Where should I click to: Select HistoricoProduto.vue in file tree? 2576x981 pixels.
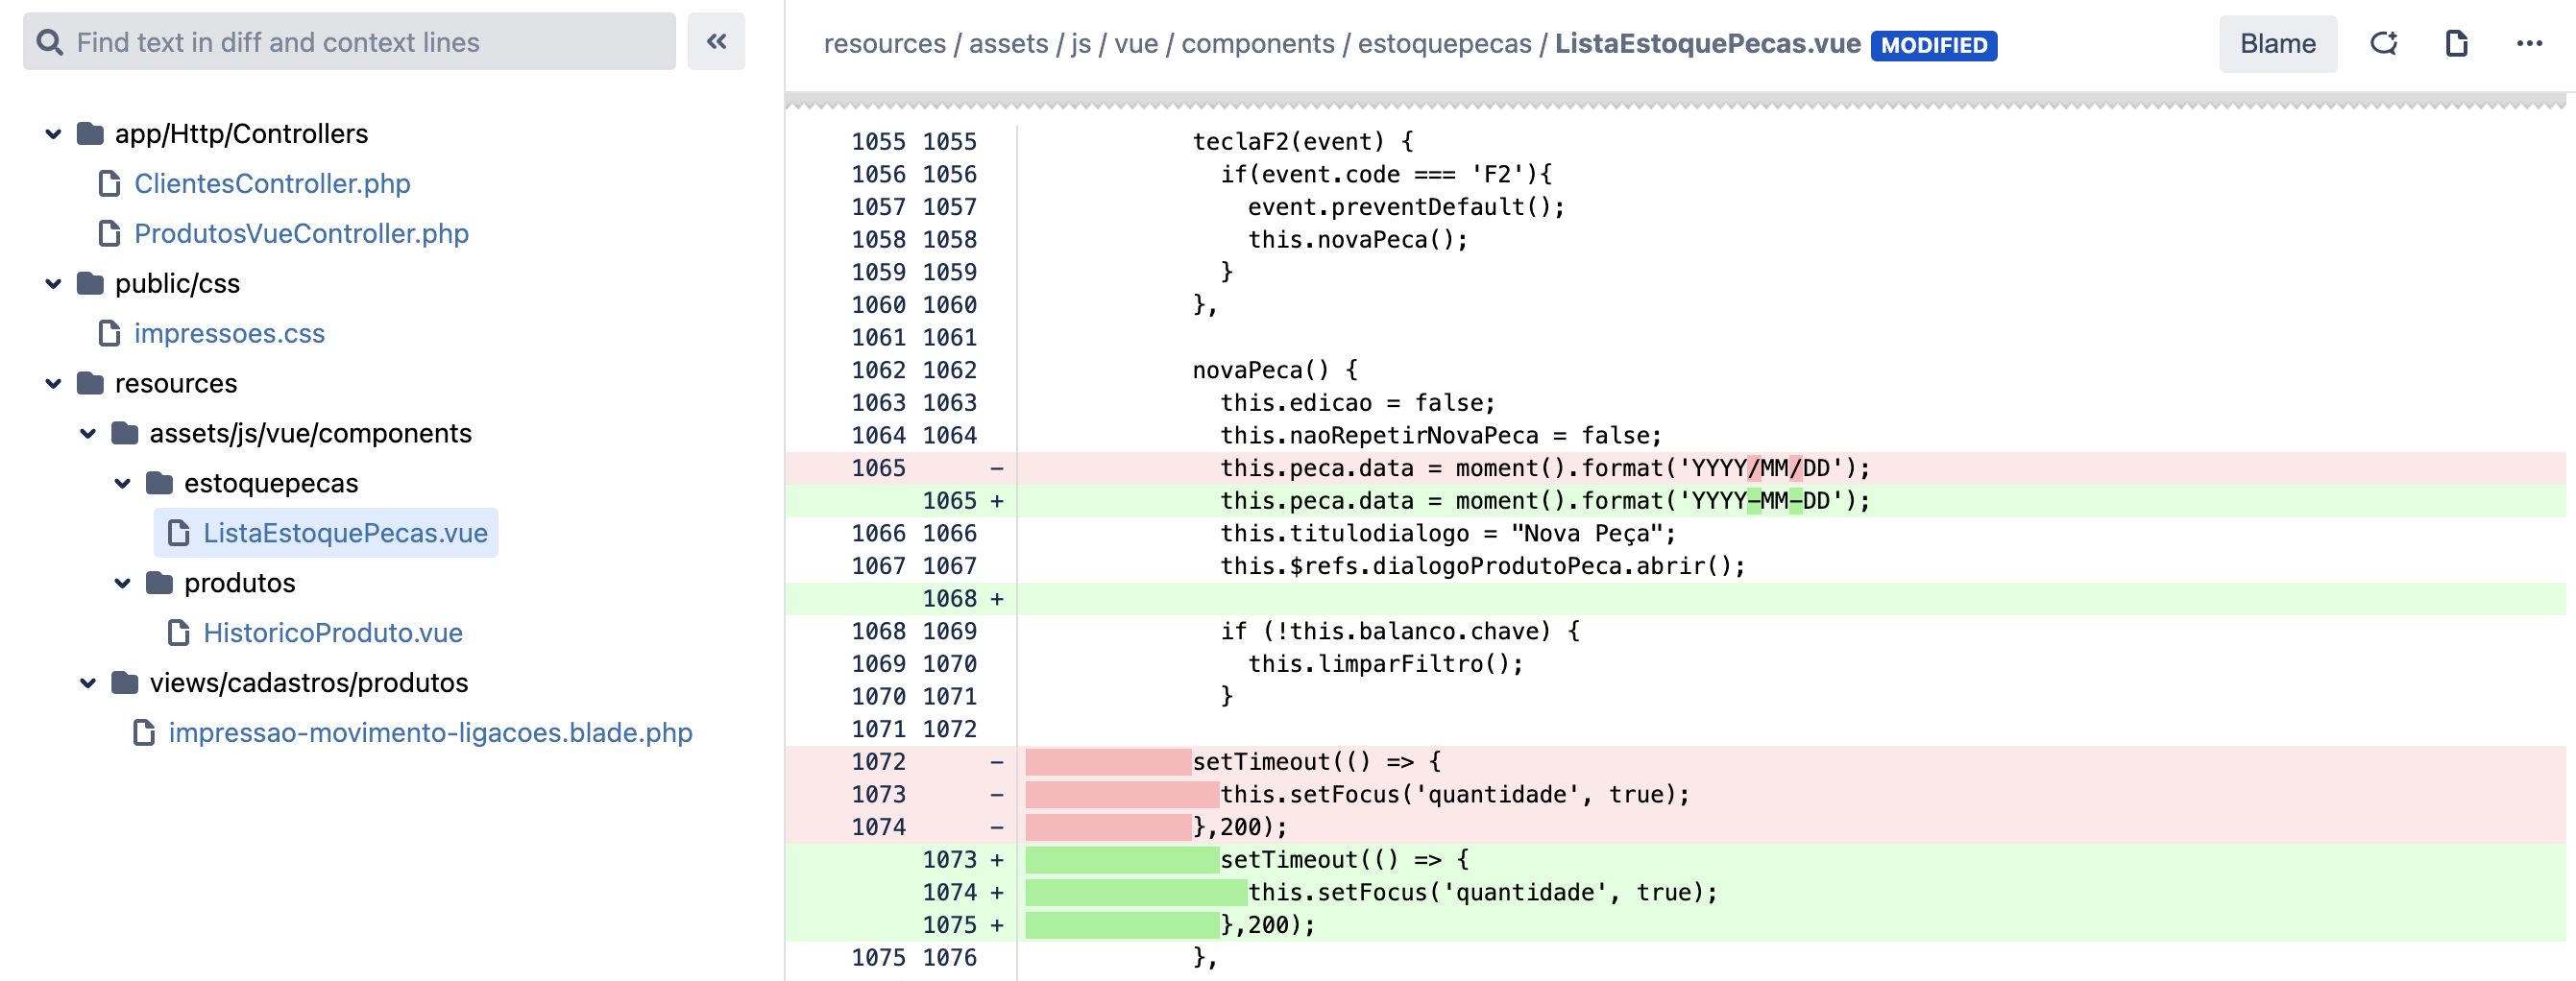pos(332,634)
